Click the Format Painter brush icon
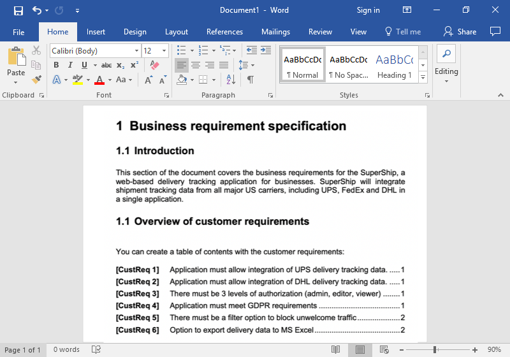The width and height of the screenshot is (510, 357). [x=36, y=80]
